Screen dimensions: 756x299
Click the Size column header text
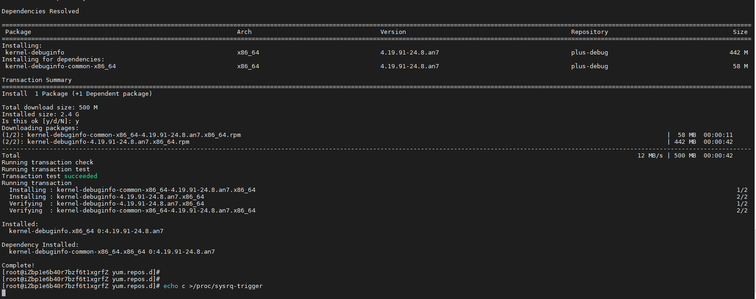(740, 32)
